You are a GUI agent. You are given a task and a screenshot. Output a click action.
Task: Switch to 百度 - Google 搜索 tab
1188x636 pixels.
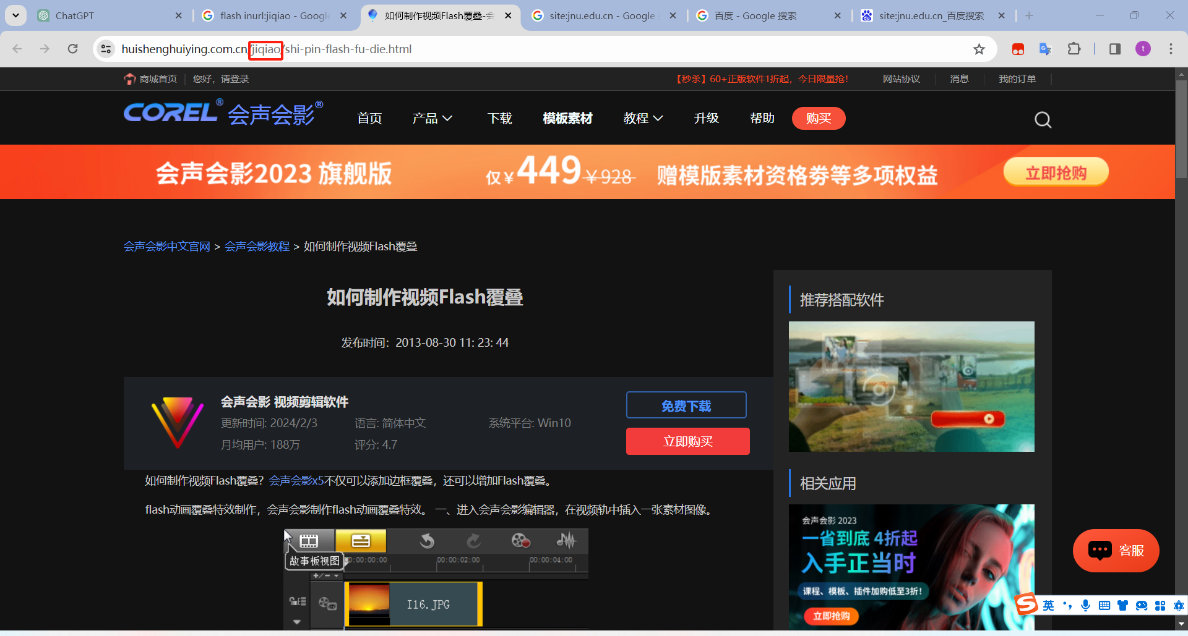[x=768, y=15]
